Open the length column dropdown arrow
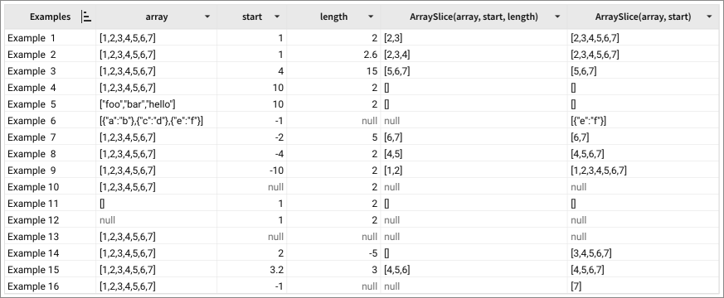Screen dimensions: 724x298 tap(371, 17)
